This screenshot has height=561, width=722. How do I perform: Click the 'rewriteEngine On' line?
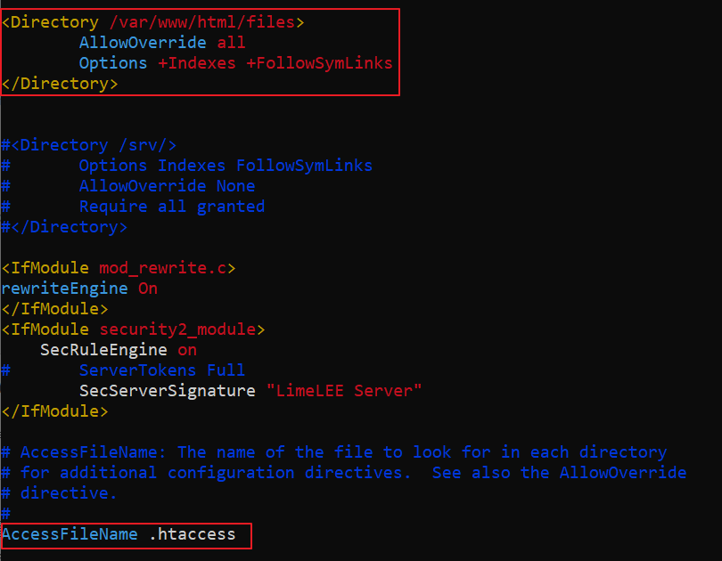(79, 289)
